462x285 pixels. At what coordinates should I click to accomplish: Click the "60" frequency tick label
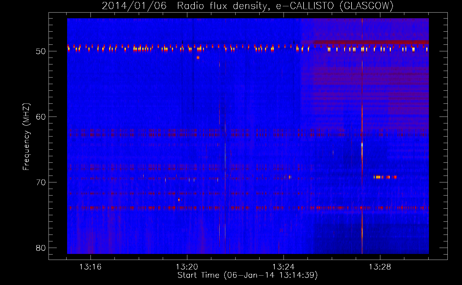(41, 117)
